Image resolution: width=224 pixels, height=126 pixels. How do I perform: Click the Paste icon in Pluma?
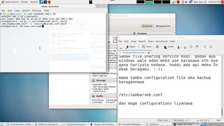click(x=197, y=47)
